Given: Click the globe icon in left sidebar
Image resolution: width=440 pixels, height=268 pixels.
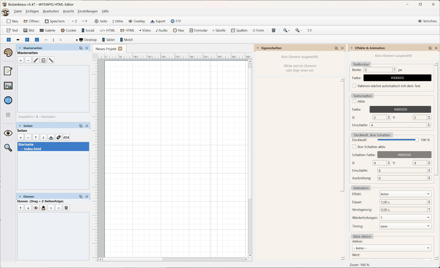Looking at the screenshot, I should click(x=8, y=100).
